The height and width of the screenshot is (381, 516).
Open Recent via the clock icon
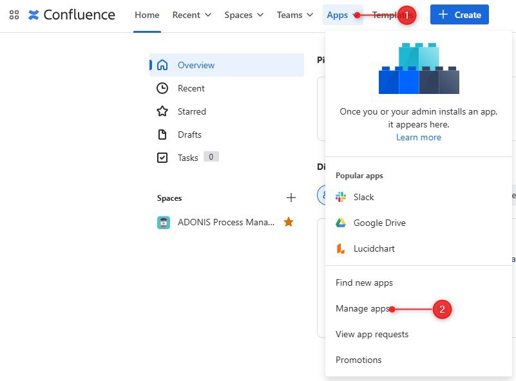tap(162, 88)
